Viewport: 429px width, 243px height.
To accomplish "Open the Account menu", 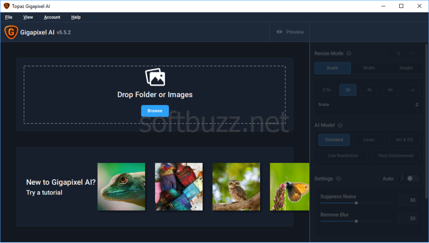I will tap(52, 17).
